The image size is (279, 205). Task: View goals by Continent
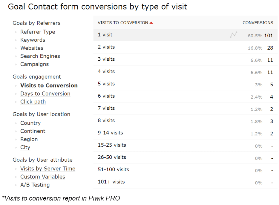pos(33,131)
